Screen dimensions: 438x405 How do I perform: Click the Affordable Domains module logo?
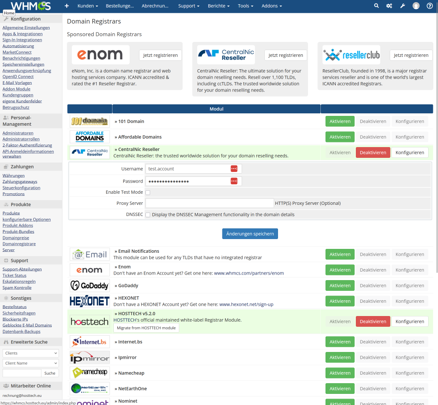click(x=90, y=137)
